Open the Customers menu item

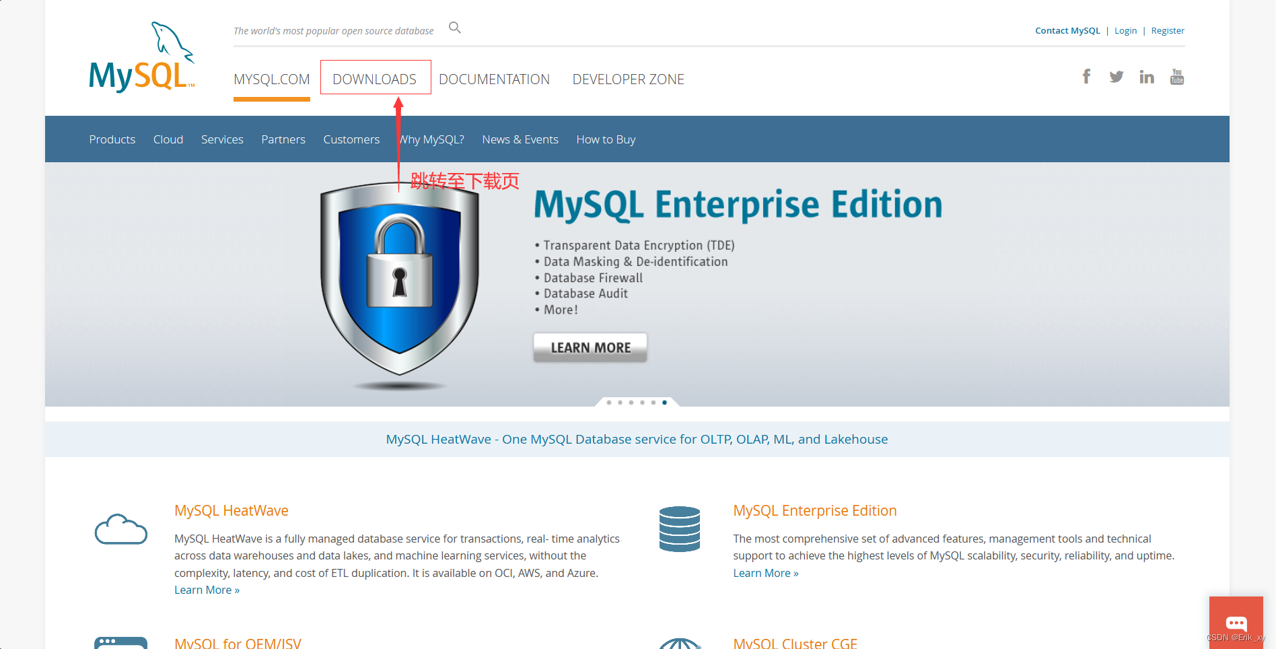coord(351,139)
